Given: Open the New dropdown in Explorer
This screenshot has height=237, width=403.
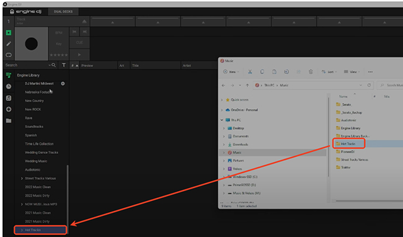Looking at the screenshot, I should (x=231, y=72).
